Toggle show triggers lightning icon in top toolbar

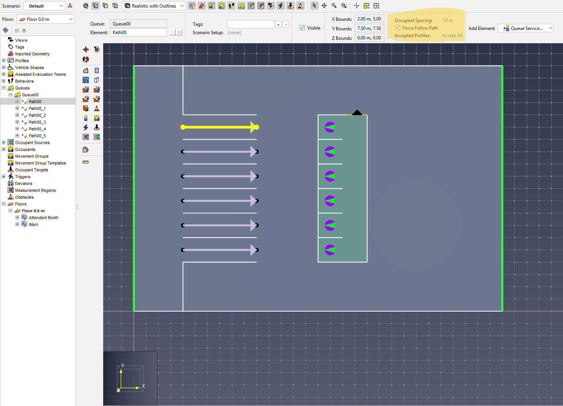(x=281, y=6)
